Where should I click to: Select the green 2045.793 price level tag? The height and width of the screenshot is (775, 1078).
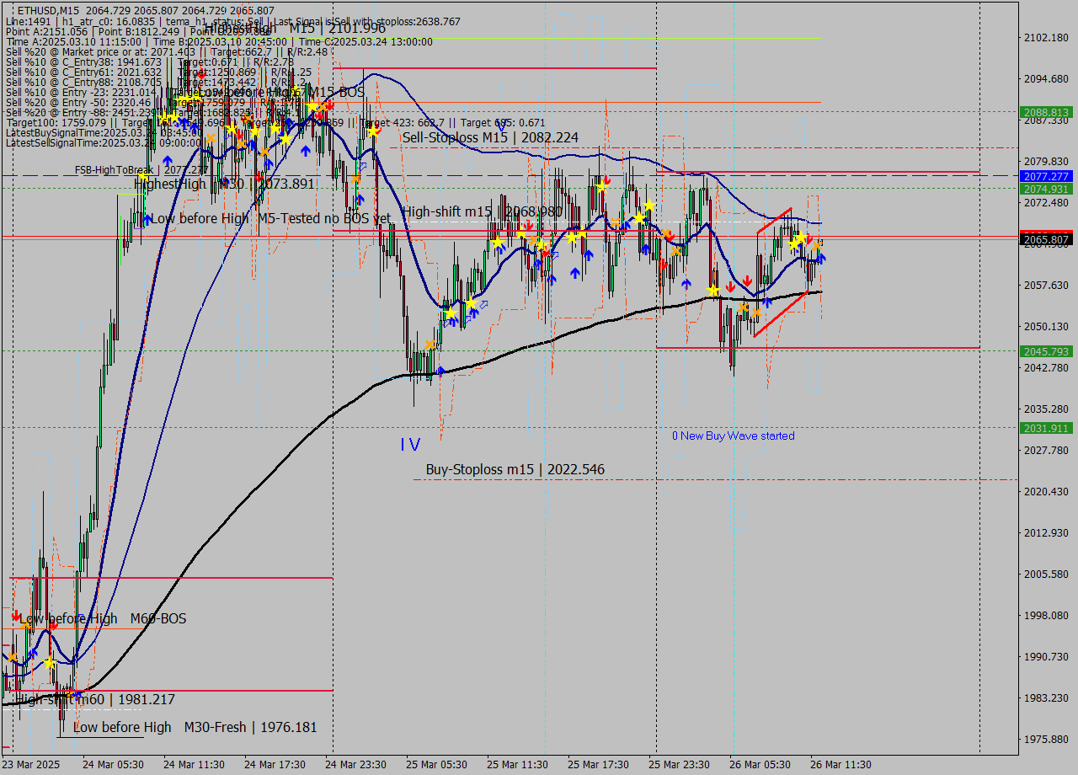(x=1045, y=351)
